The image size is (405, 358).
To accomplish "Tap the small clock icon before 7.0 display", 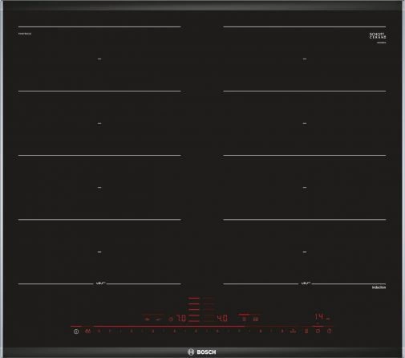I will [171, 319].
